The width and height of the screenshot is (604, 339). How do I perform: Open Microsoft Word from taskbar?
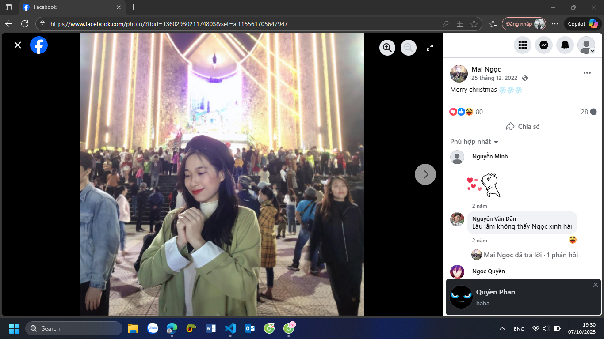[x=211, y=328]
